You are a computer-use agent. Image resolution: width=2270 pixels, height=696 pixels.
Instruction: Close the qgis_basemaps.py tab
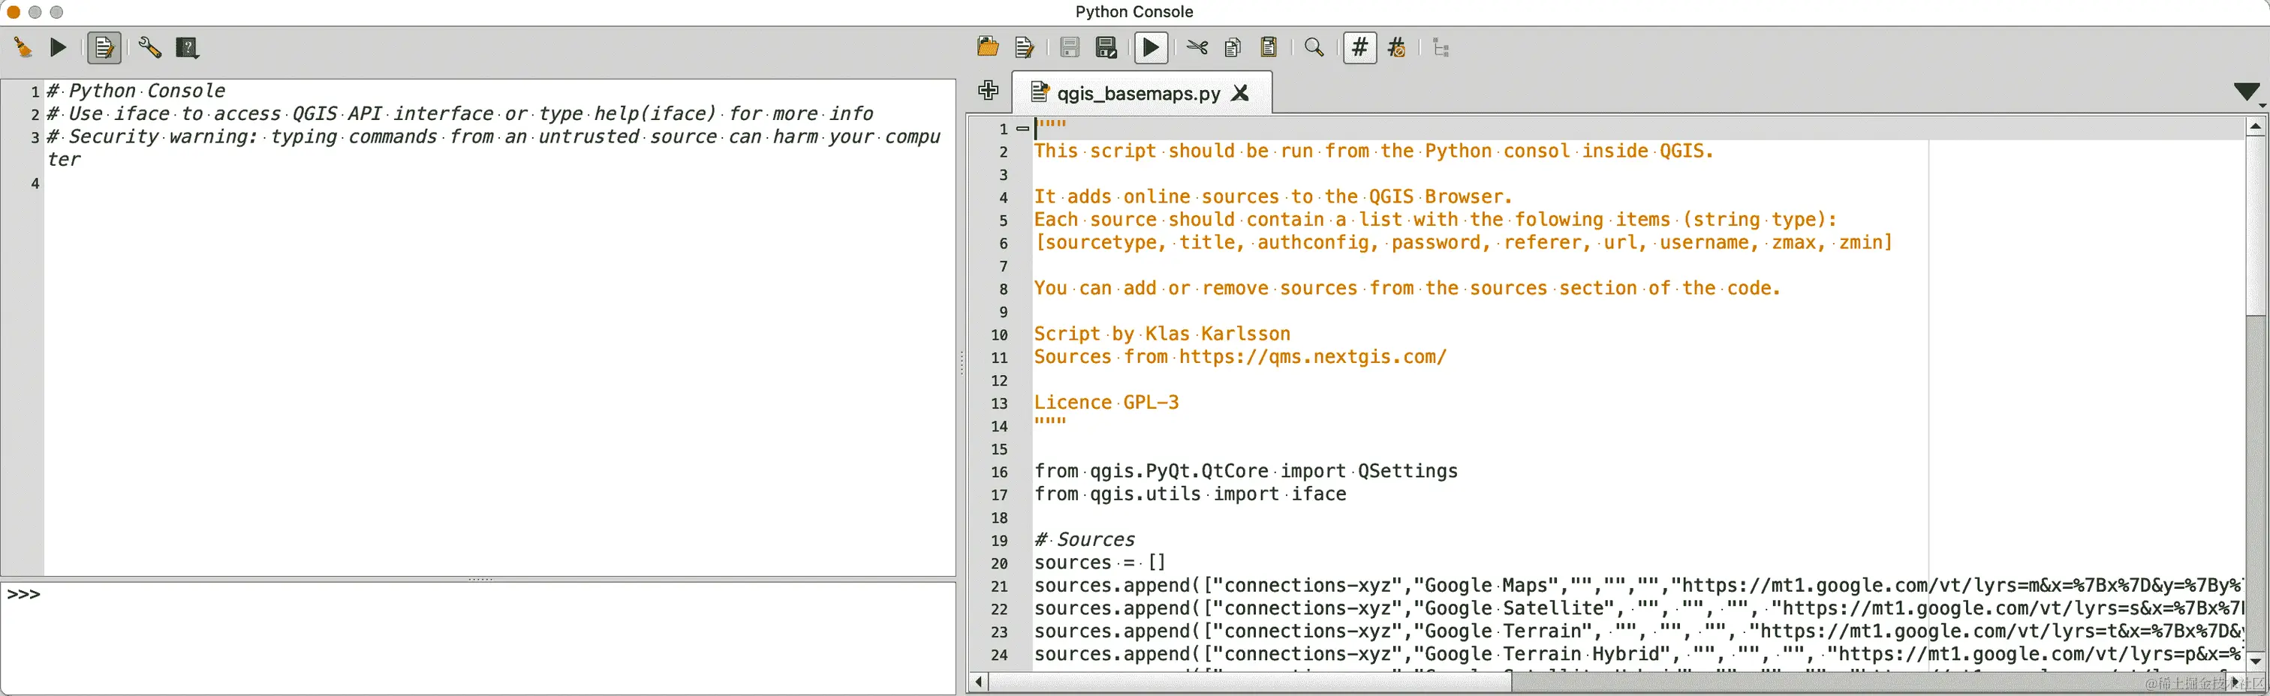(1241, 93)
